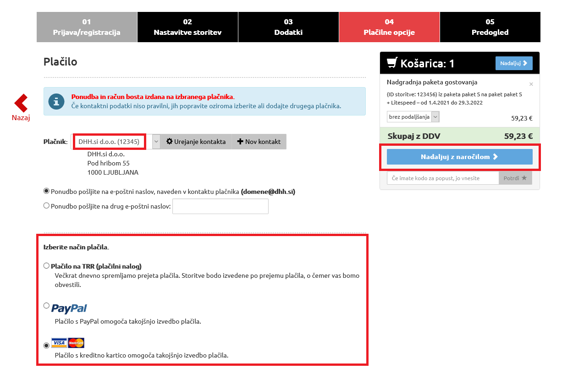Remove the cart item with x icon
The image size is (562, 369).
(x=531, y=84)
